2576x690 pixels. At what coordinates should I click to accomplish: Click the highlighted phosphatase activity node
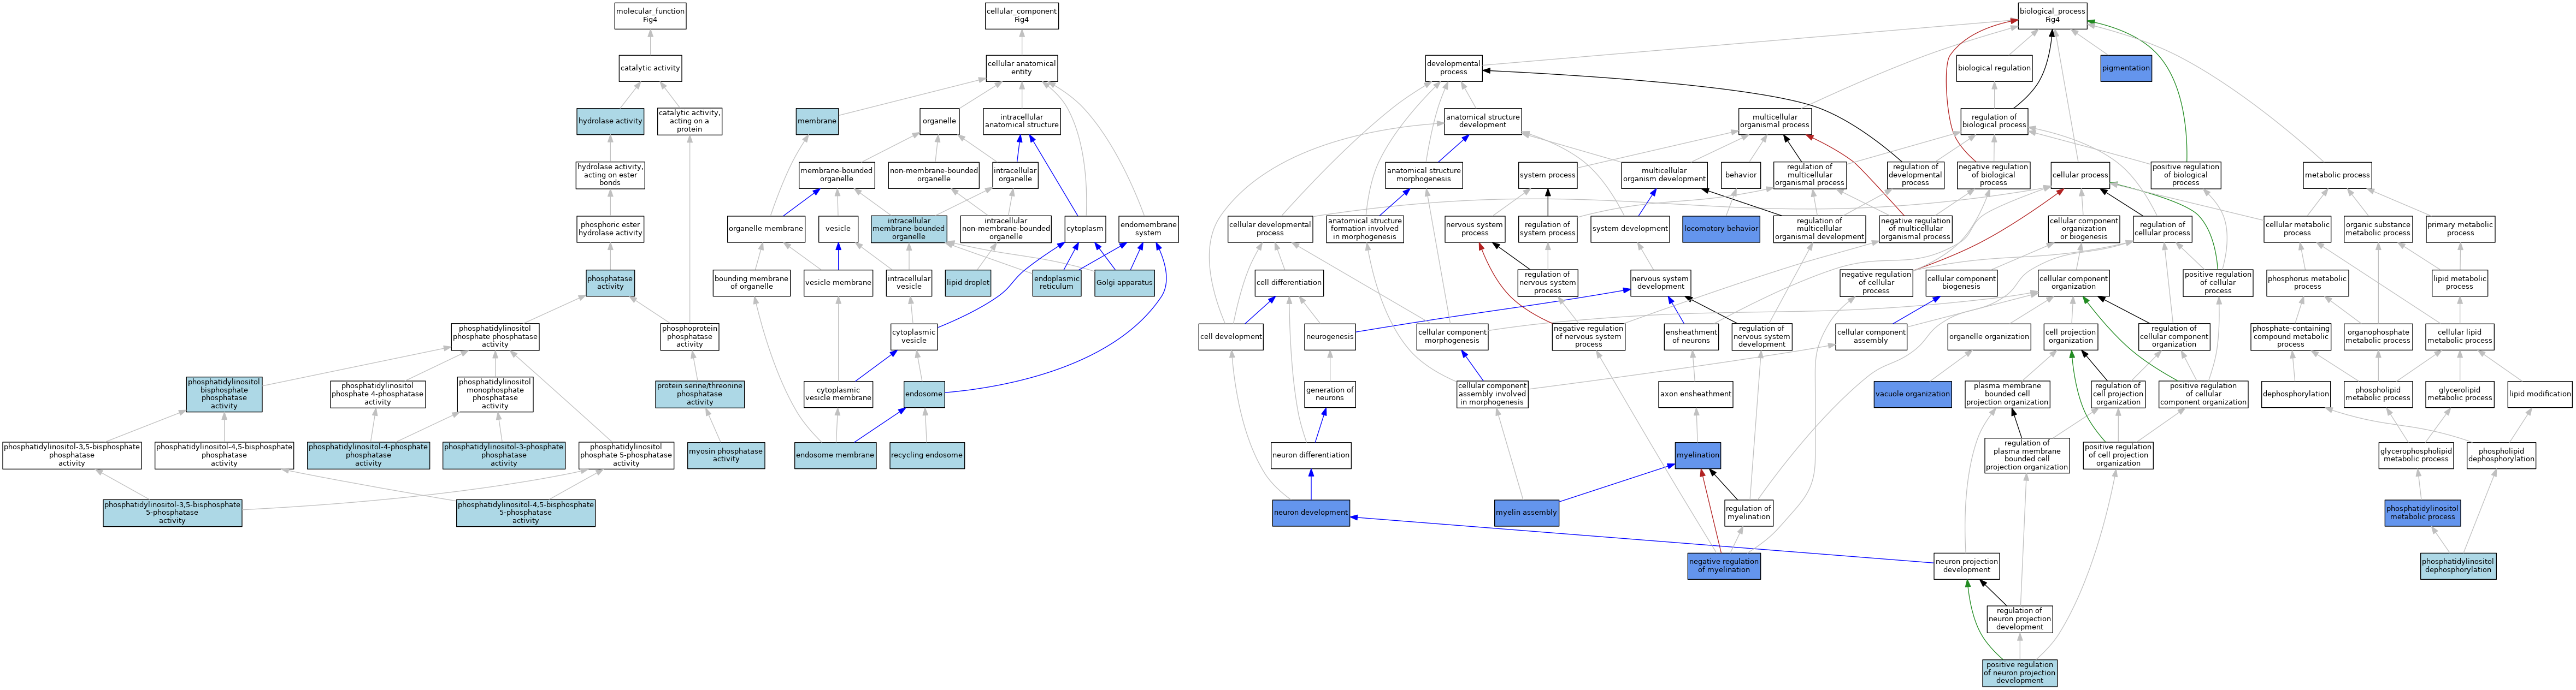click(x=610, y=283)
